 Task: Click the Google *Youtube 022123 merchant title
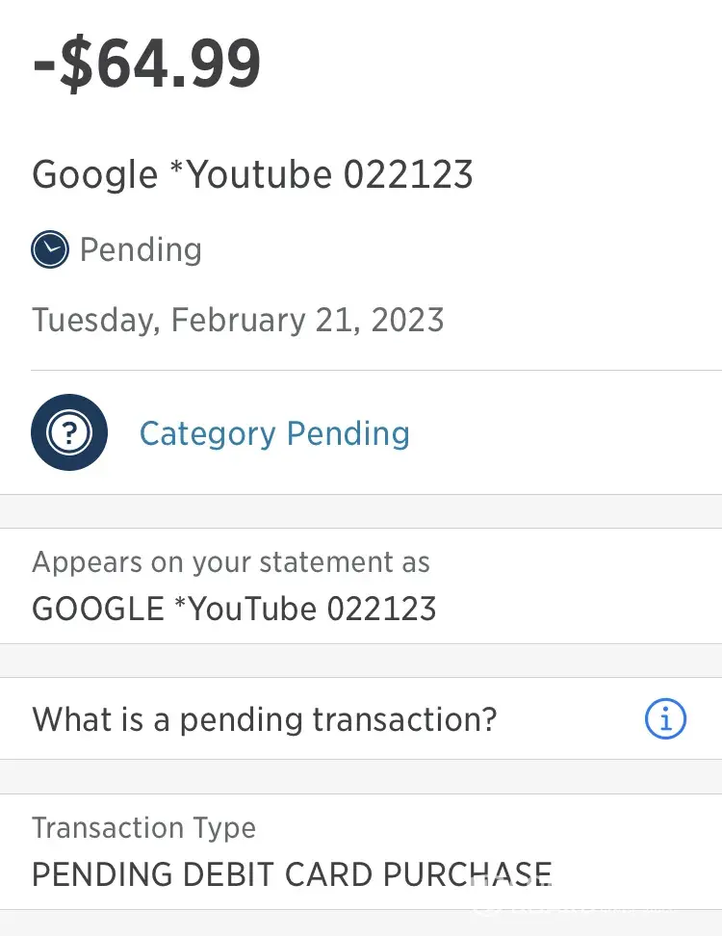pyautogui.click(x=252, y=175)
